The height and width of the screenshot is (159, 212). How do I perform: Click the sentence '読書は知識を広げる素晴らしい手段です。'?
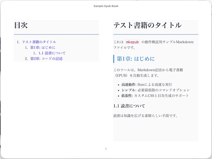(x=145, y=116)
